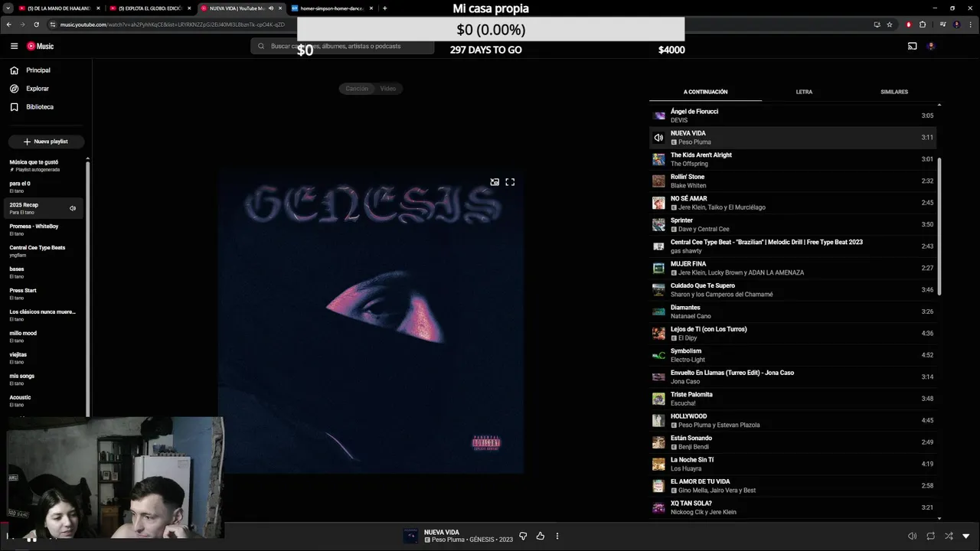
Task: Create a Nueva playlist
Action: click(46, 142)
